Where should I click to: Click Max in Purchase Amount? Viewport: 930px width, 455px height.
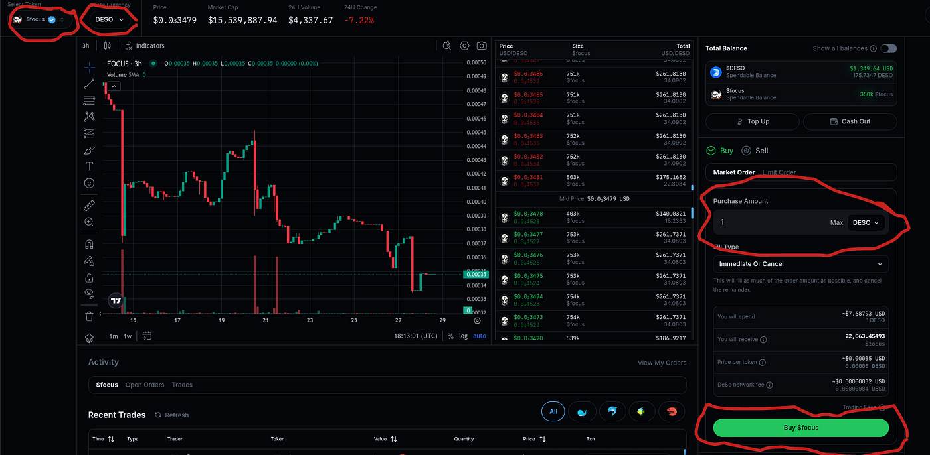836,223
